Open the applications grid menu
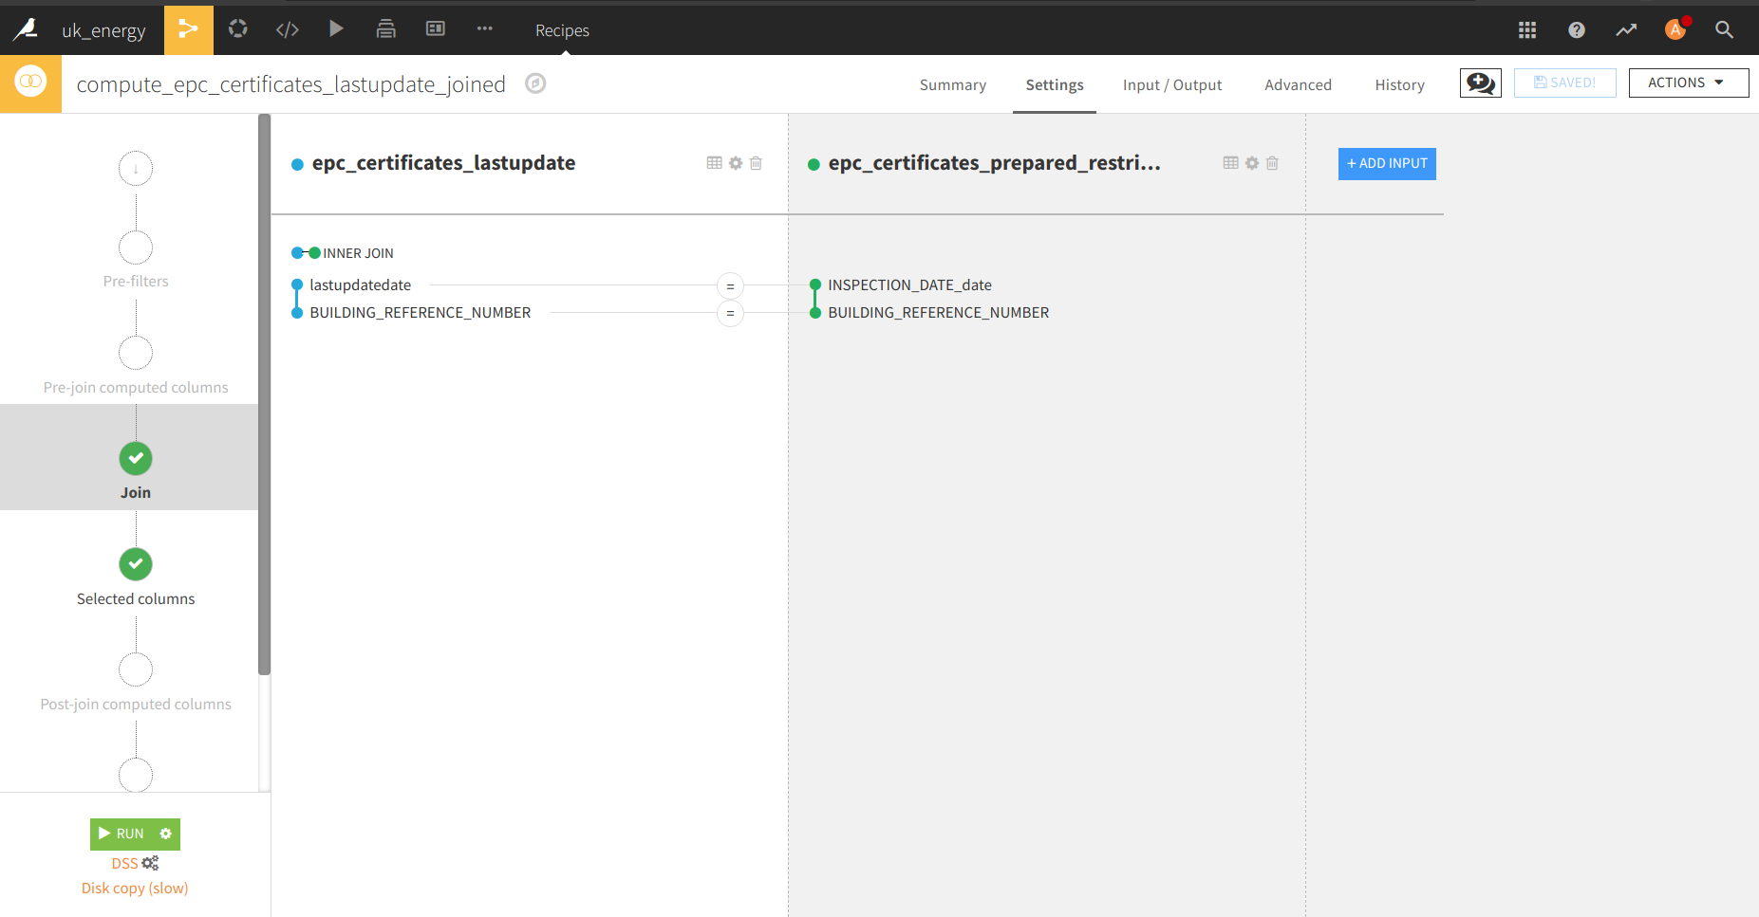The image size is (1759, 917). [x=1526, y=30]
